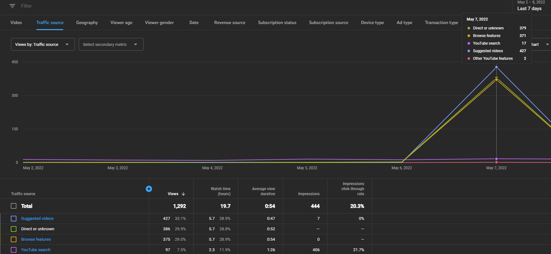Select the YouTube search point on May 7
The height and width of the screenshot is (254, 551).
click(496, 159)
